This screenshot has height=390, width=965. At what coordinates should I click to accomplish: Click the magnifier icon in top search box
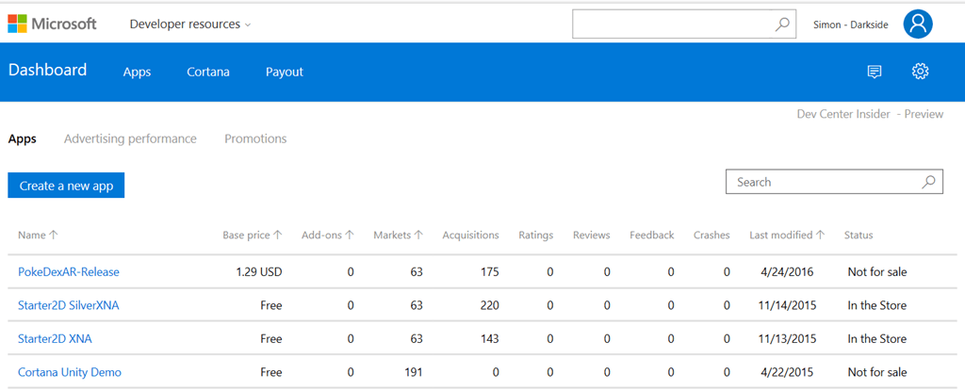782,24
